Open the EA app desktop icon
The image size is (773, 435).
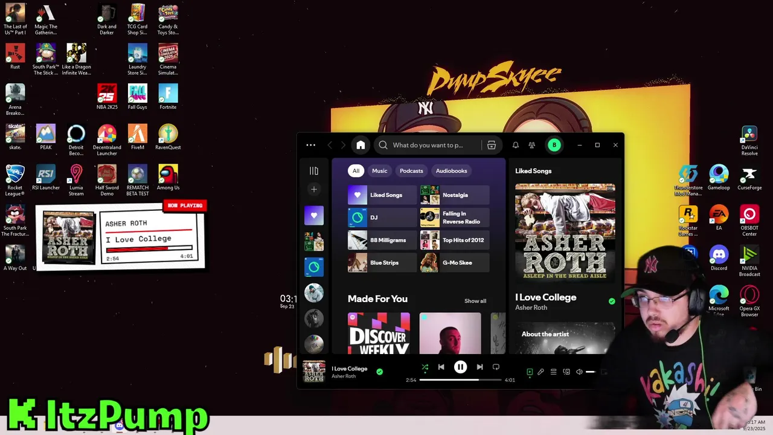(x=719, y=217)
